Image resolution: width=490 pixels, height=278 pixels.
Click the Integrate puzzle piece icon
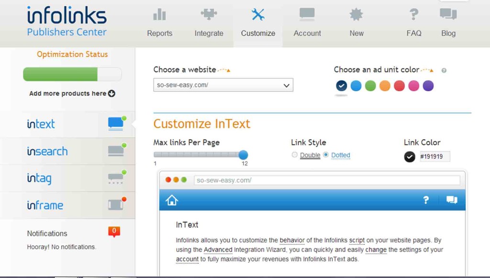[x=209, y=14]
